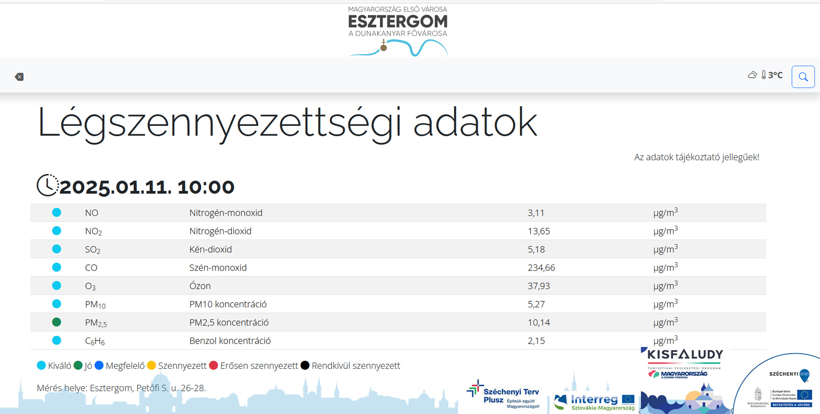
Task: Click the Légszennyezettségi adatok heading
Action: point(287,123)
